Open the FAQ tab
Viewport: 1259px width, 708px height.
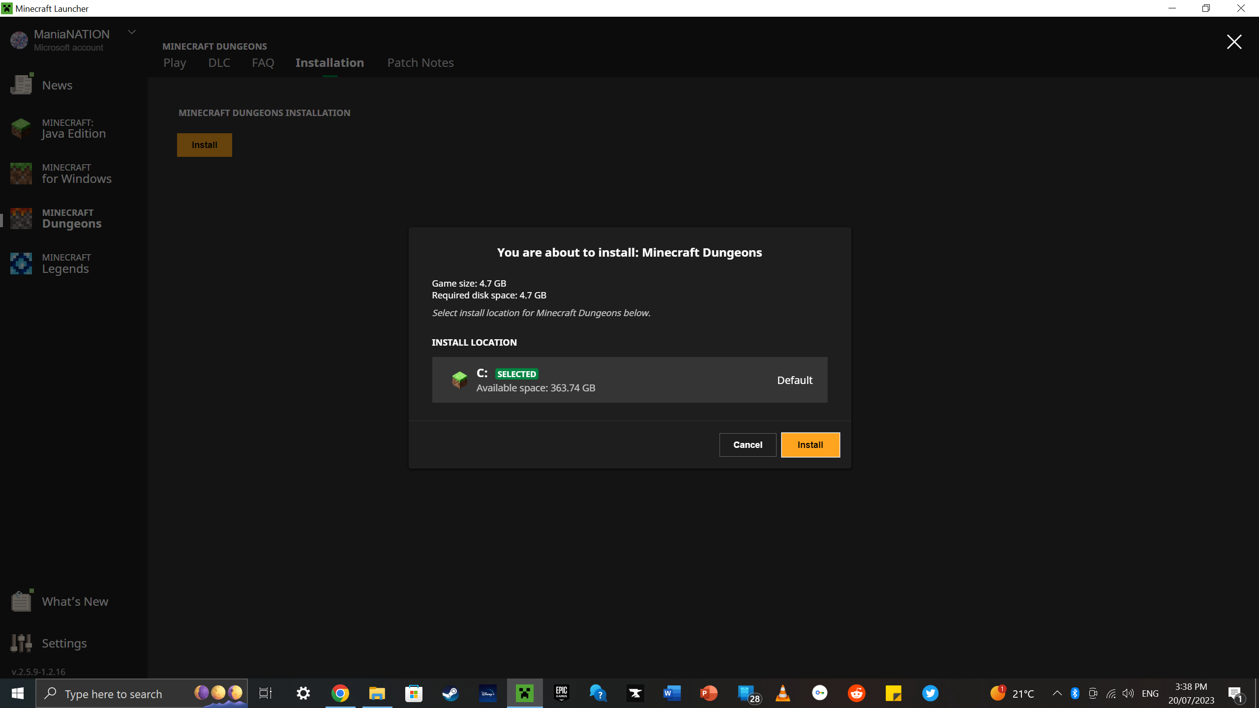(x=263, y=63)
